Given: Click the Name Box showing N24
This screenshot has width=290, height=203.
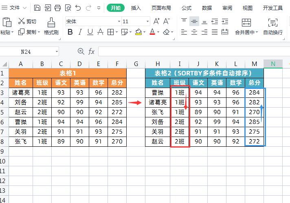Looking at the screenshot, I should click(26, 52).
